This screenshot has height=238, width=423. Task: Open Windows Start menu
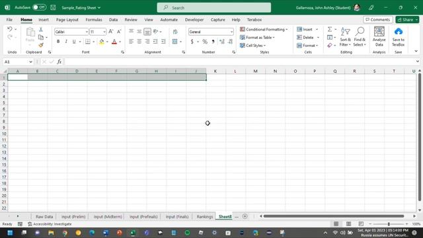11,233
